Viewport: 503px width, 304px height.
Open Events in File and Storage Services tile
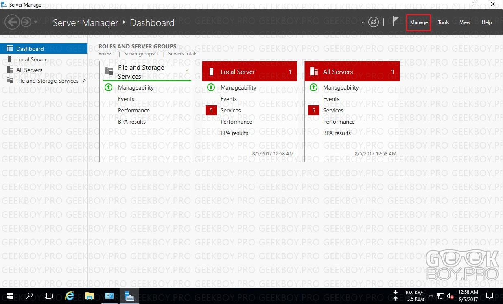126,99
